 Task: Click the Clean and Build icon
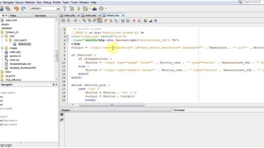[x=71, y=8]
